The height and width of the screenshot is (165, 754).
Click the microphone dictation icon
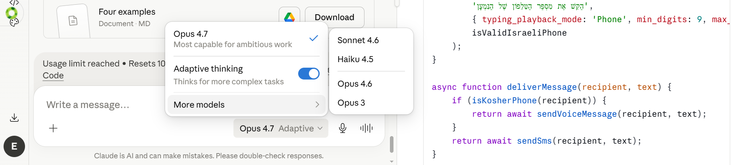coord(343,128)
